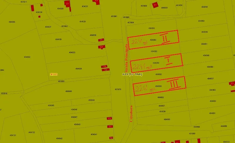Select the JUDEȚUL TIMIȘ county label
Viewport: 235px width, 143px height.
132,74
